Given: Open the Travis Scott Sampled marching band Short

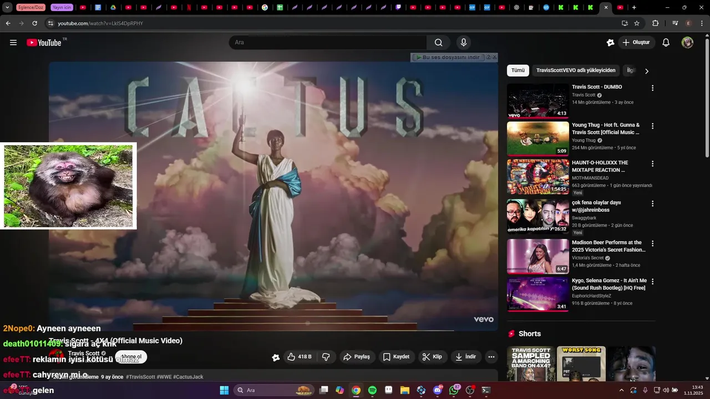Looking at the screenshot, I should [531, 364].
